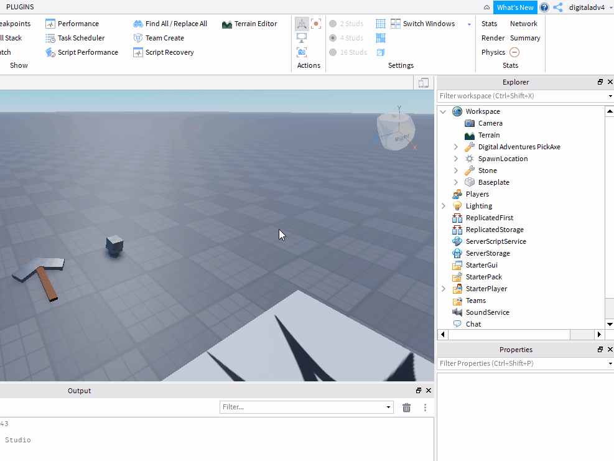Viewport: 614px width, 461px height.
Task: Click the show grid icon next to 2 Studs
Action: pyautogui.click(x=381, y=24)
